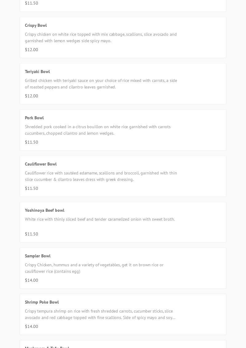The image size is (246, 348).
Task: Click the Crispy Bowl $12.00 price
Action: tap(31, 50)
